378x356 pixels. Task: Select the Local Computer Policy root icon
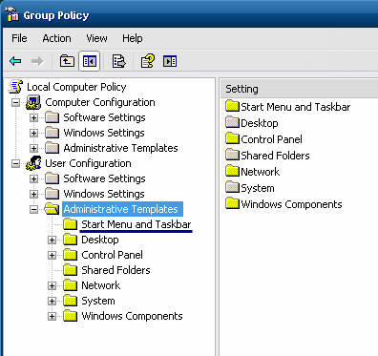(16, 87)
